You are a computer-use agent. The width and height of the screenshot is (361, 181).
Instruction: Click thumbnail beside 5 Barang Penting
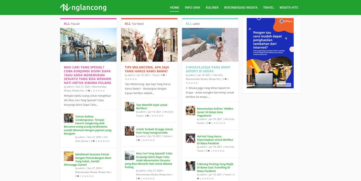(190, 166)
